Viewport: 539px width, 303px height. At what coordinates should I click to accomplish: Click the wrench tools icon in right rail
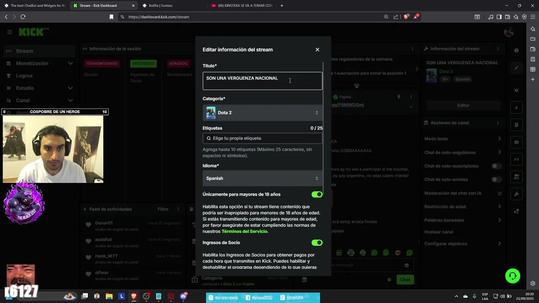tap(517, 194)
